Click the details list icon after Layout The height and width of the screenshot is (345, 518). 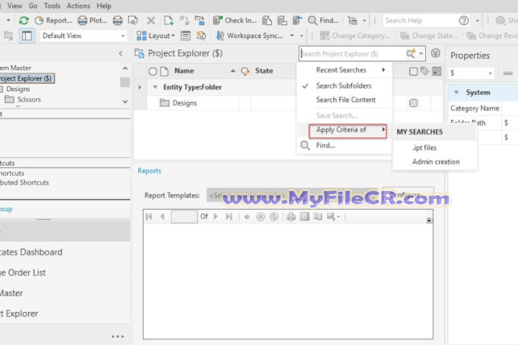(x=186, y=36)
